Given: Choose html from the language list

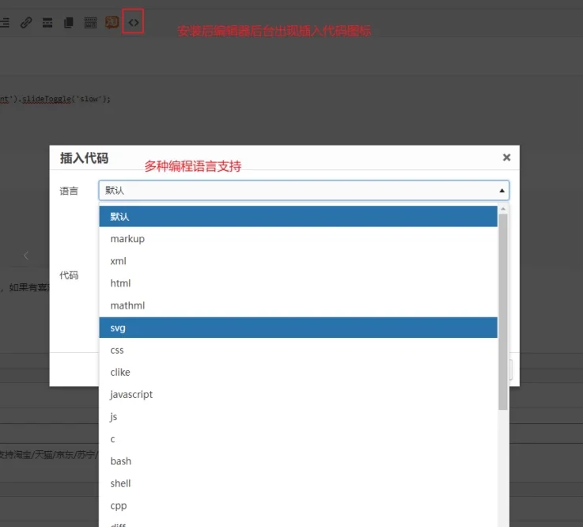Looking at the screenshot, I should click(x=298, y=283).
